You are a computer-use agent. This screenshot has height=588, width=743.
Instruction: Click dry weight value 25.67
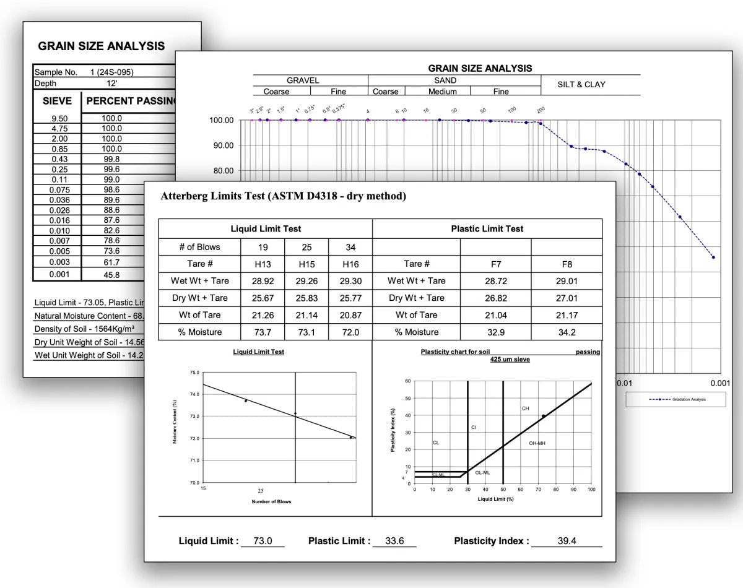click(x=263, y=298)
